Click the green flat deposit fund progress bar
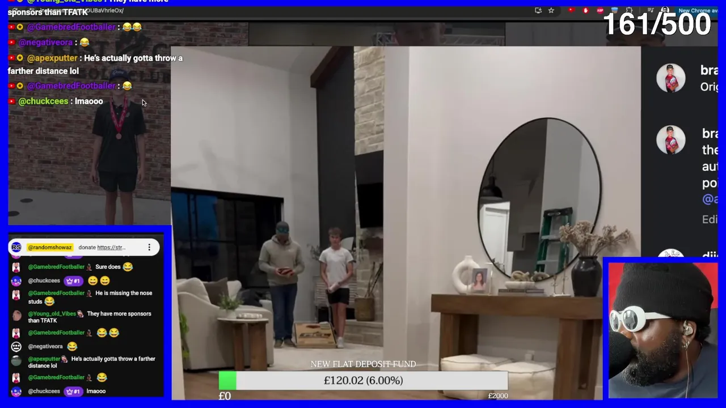The image size is (726, 408). point(363,380)
